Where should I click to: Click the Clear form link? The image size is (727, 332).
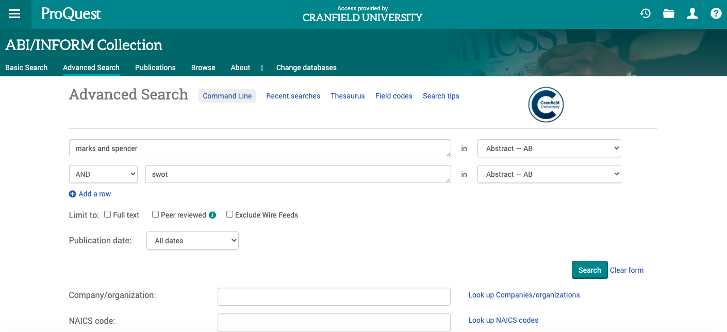coord(626,270)
